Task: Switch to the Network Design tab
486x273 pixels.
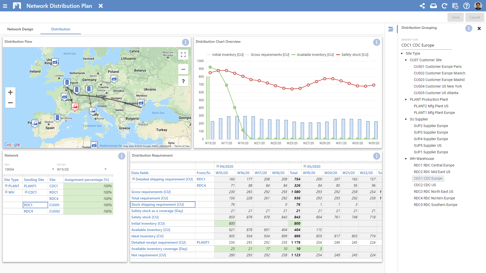Action: pyautogui.click(x=20, y=29)
